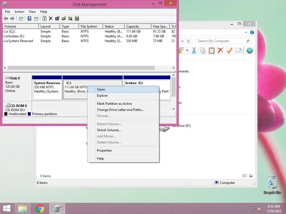Choose Help in the context menu
The image size is (286, 214).
123,159
